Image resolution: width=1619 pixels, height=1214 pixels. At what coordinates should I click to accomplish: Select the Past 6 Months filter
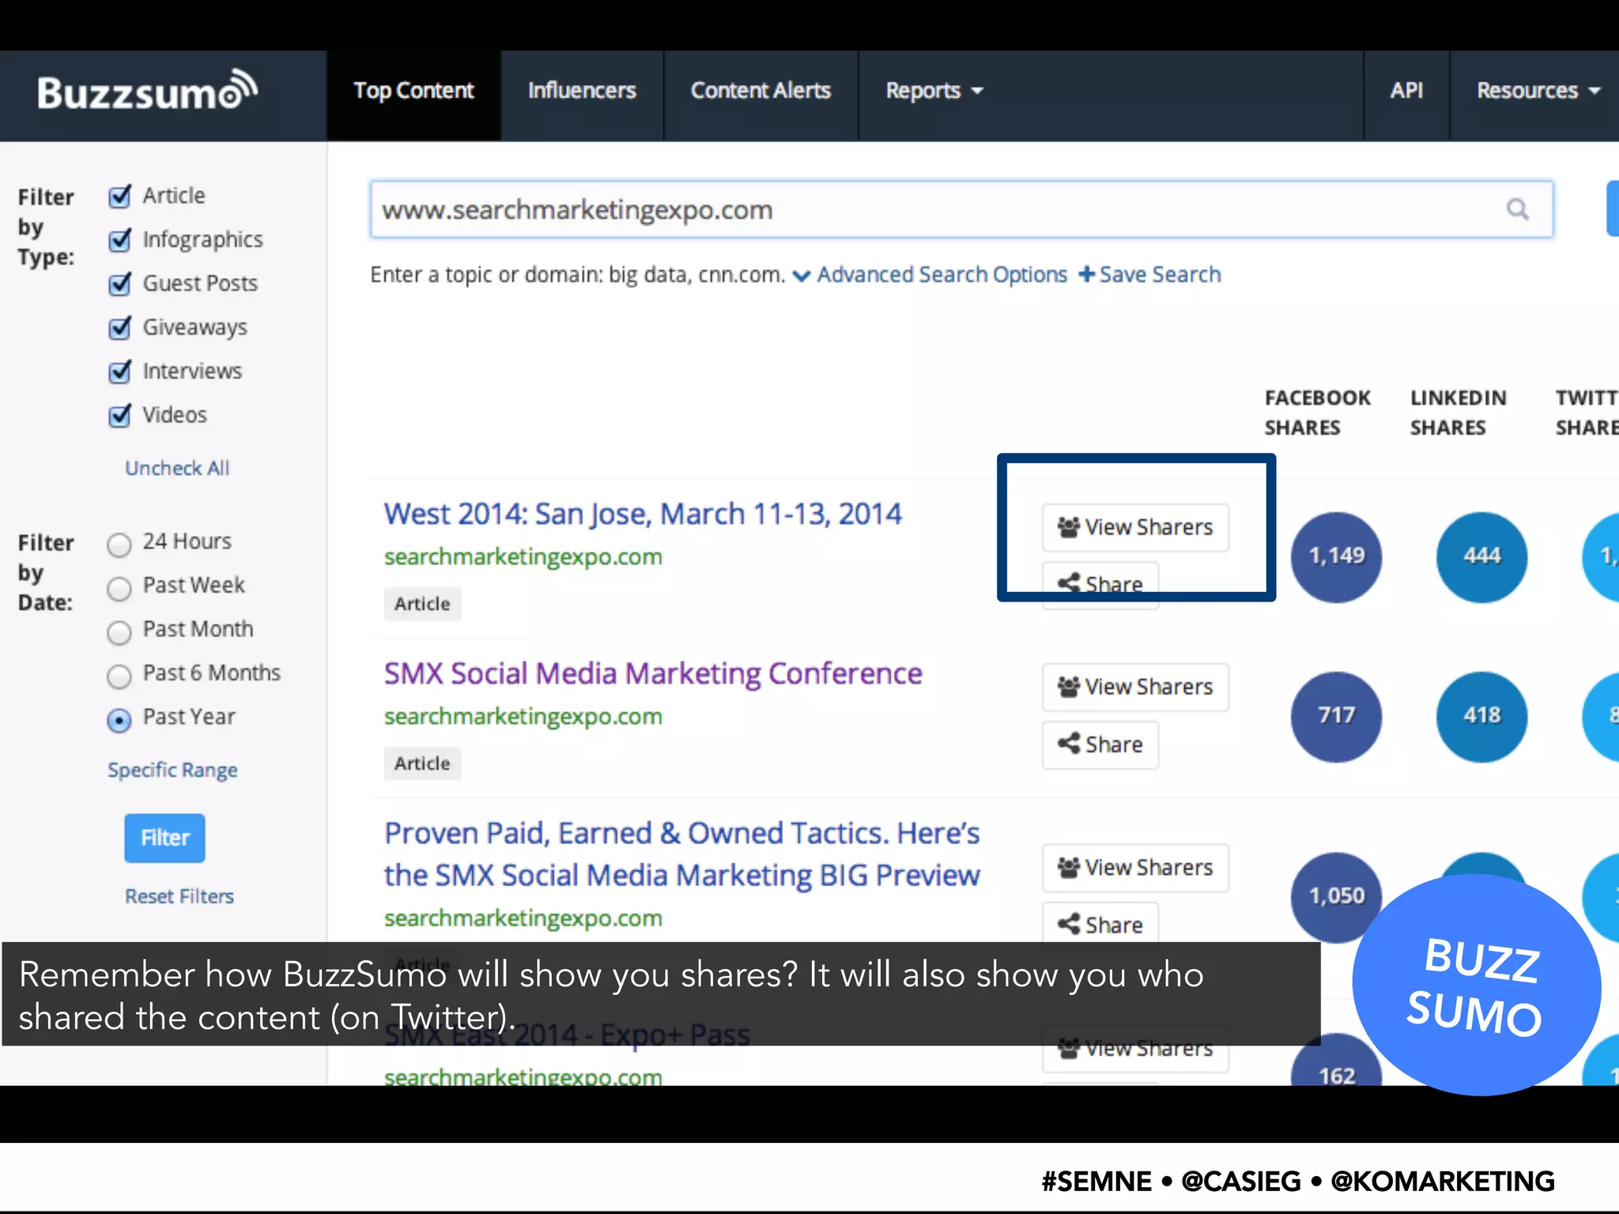119,676
